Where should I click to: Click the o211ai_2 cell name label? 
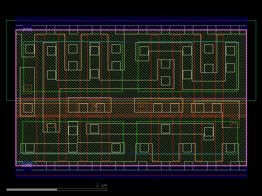click(x=26, y=163)
